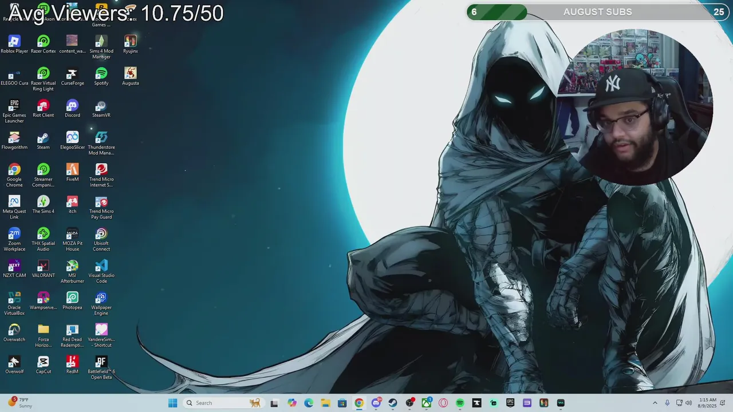The height and width of the screenshot is (412, 733).
Task: Select the Steam desktop shortcut
Action: coord(43,141)
